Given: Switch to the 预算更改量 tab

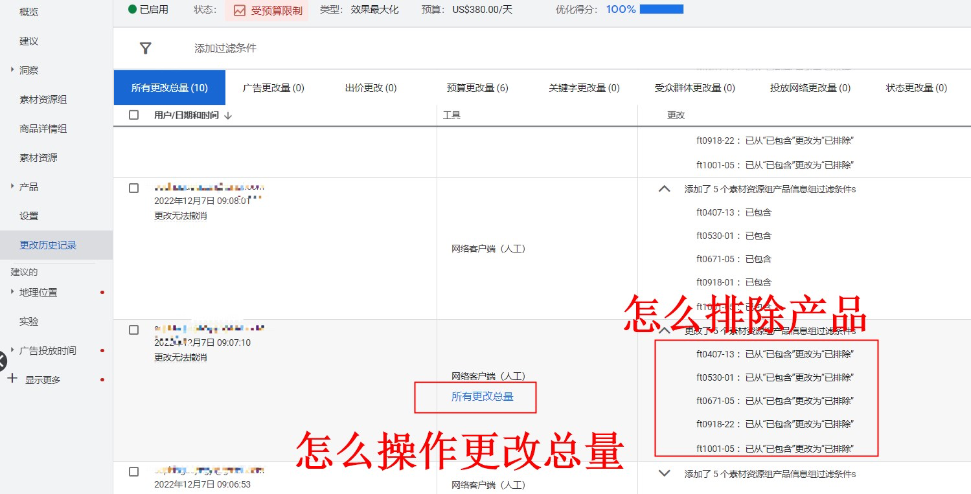Looking at the screenshot, I should coord(477,87).
